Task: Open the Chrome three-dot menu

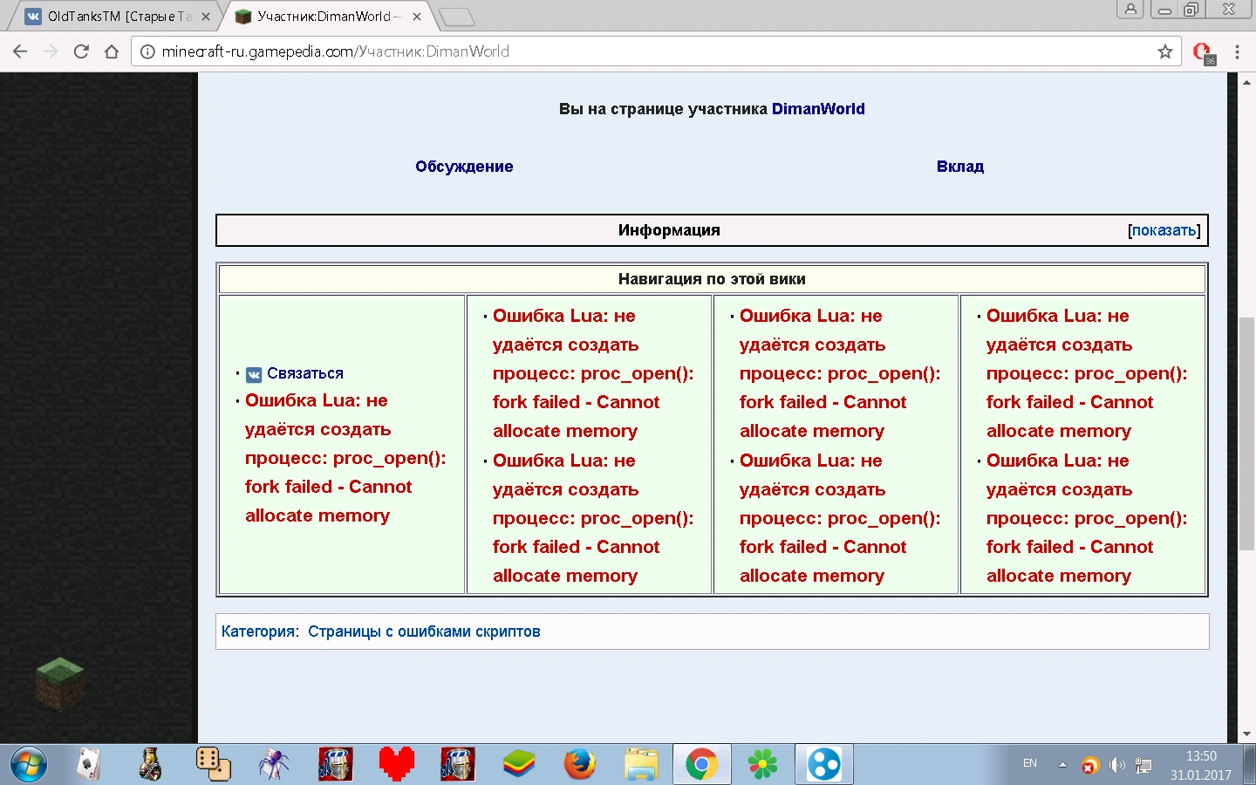Action: 1237,51
